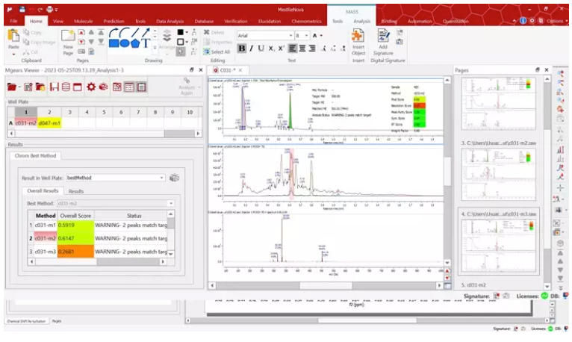The width and height of the screenshot is (572, 342).
Task: Expand the Result in Well Plate dropdown
Action: pyautogui.click(x=162, y=178)
